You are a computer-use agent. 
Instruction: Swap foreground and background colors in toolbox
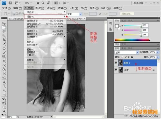5,115
